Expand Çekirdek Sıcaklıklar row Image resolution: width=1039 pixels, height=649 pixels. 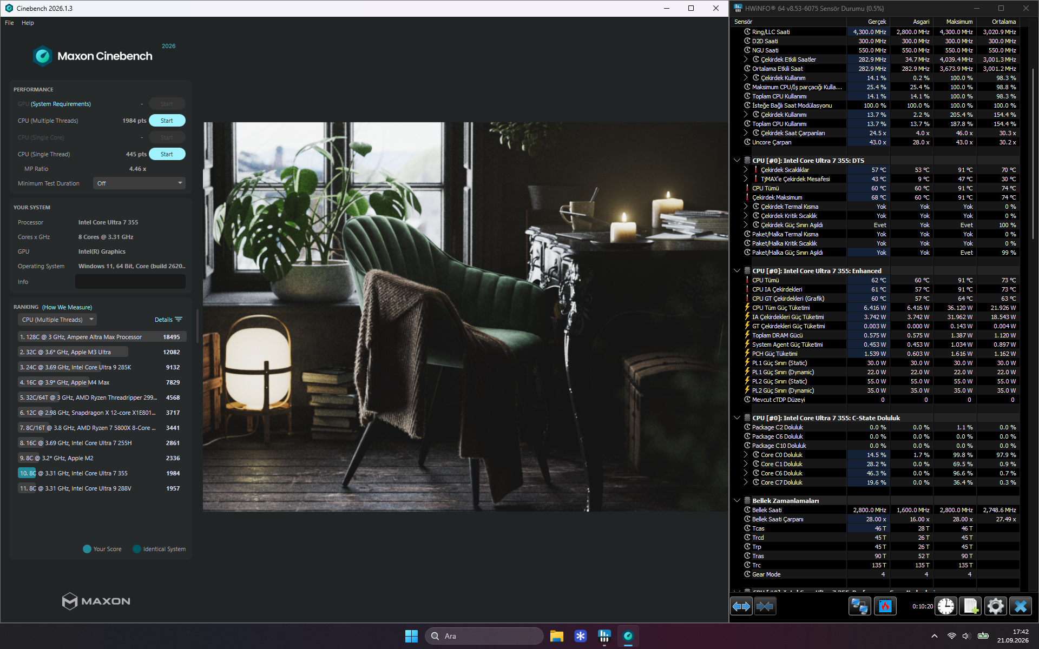point(746,170)
